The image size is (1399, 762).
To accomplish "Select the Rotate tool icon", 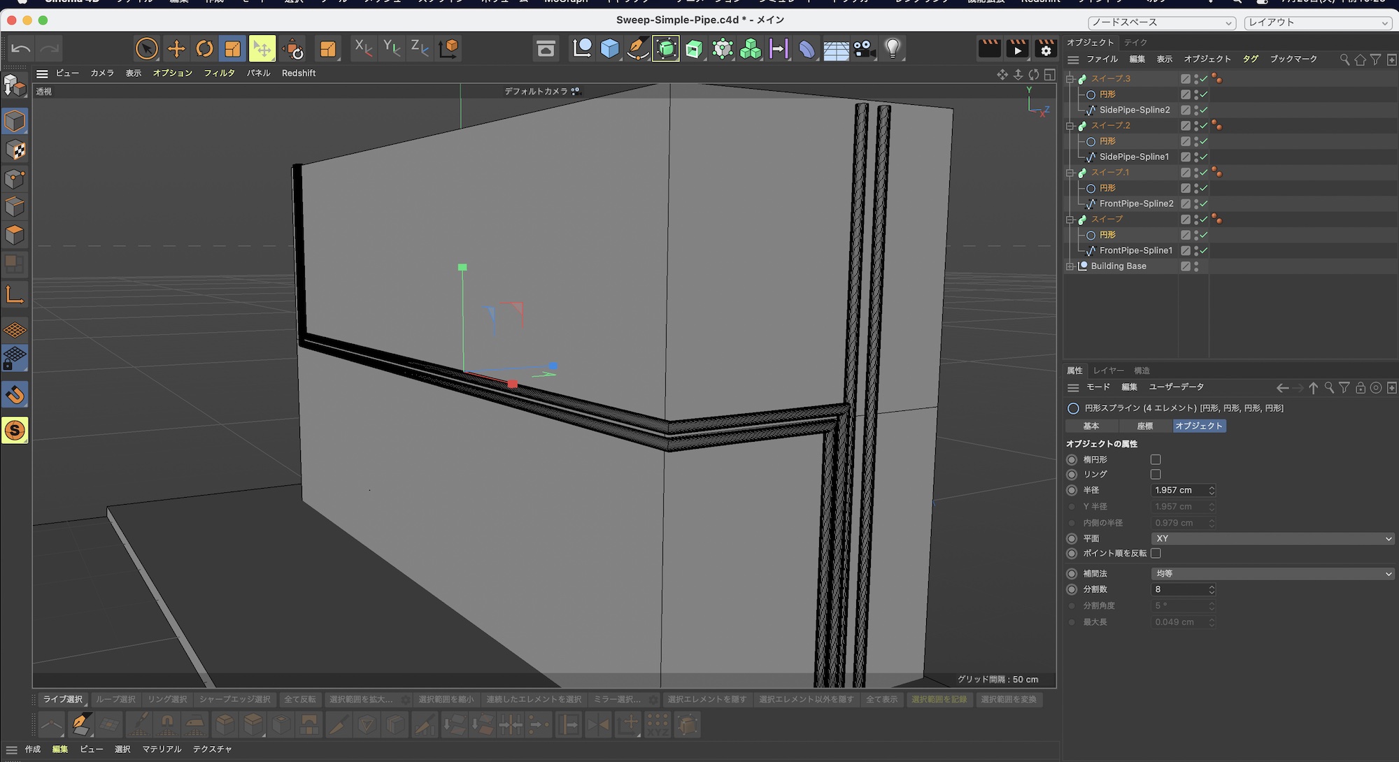I will [x=204, y=48].
